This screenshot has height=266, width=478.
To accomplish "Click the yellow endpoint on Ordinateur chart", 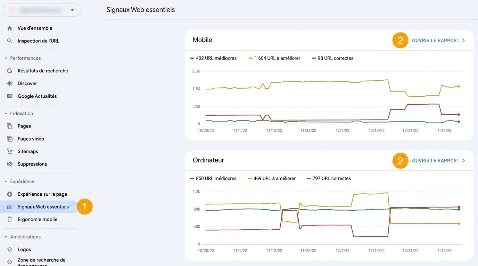I will click(459, 224).
